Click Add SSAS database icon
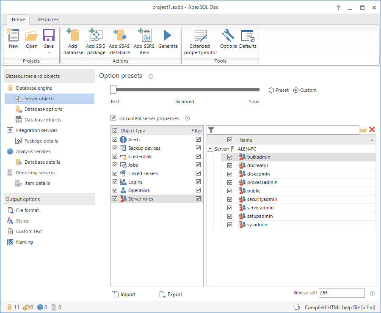The image size is (381, 313). 119,35
